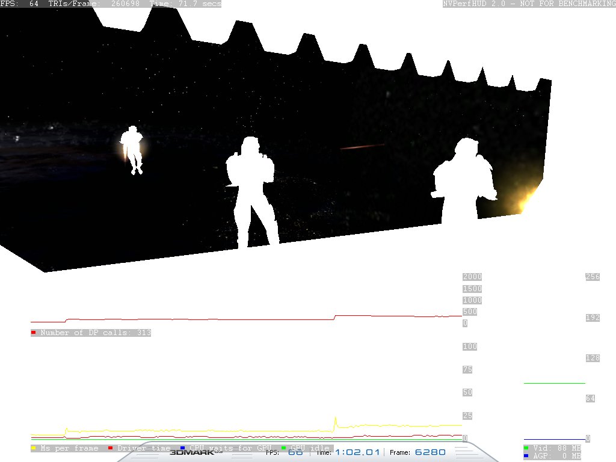Click the 3DMark03 logo in the bottom bar
The width and height of the screenshot is (616, 462).
(196, 452)
